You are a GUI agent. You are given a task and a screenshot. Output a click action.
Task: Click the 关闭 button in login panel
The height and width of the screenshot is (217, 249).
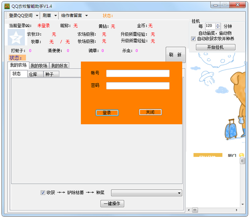150,112
